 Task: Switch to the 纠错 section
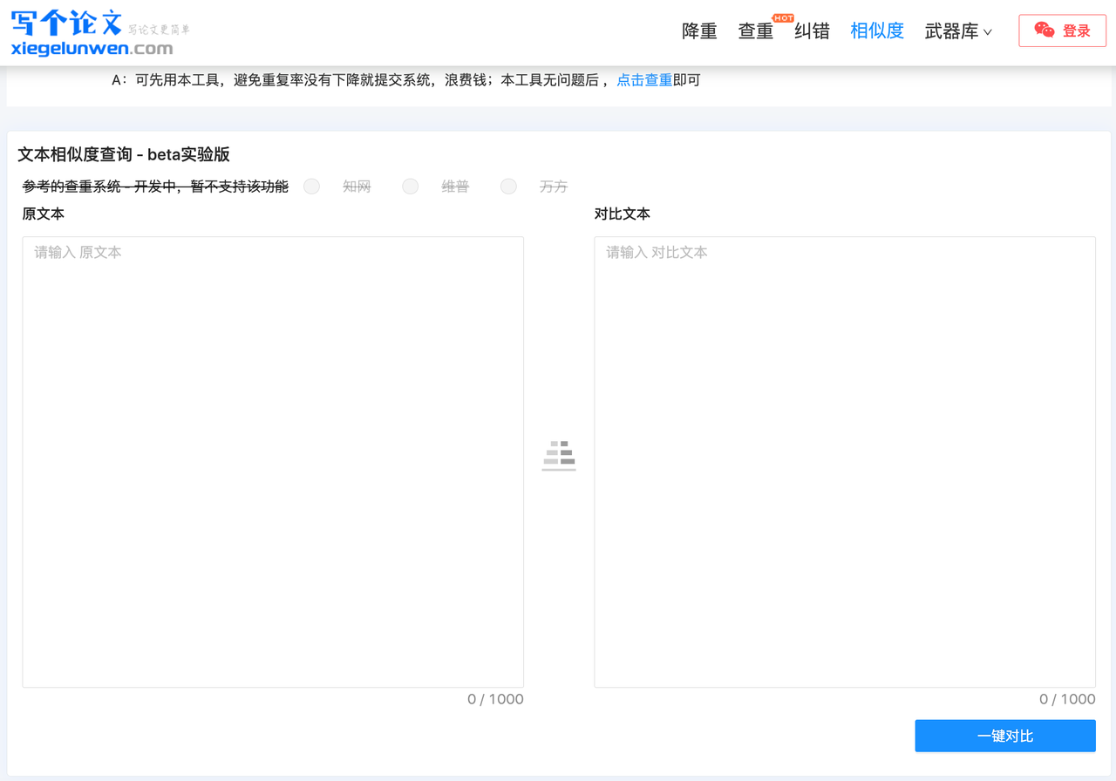click(x=812, y=31)
